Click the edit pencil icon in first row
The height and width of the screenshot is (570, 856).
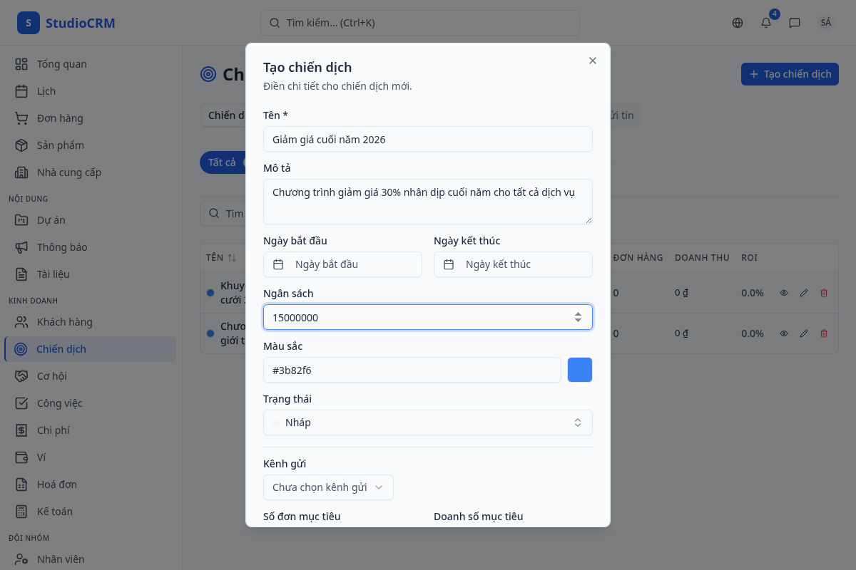[x=804, y=293]
